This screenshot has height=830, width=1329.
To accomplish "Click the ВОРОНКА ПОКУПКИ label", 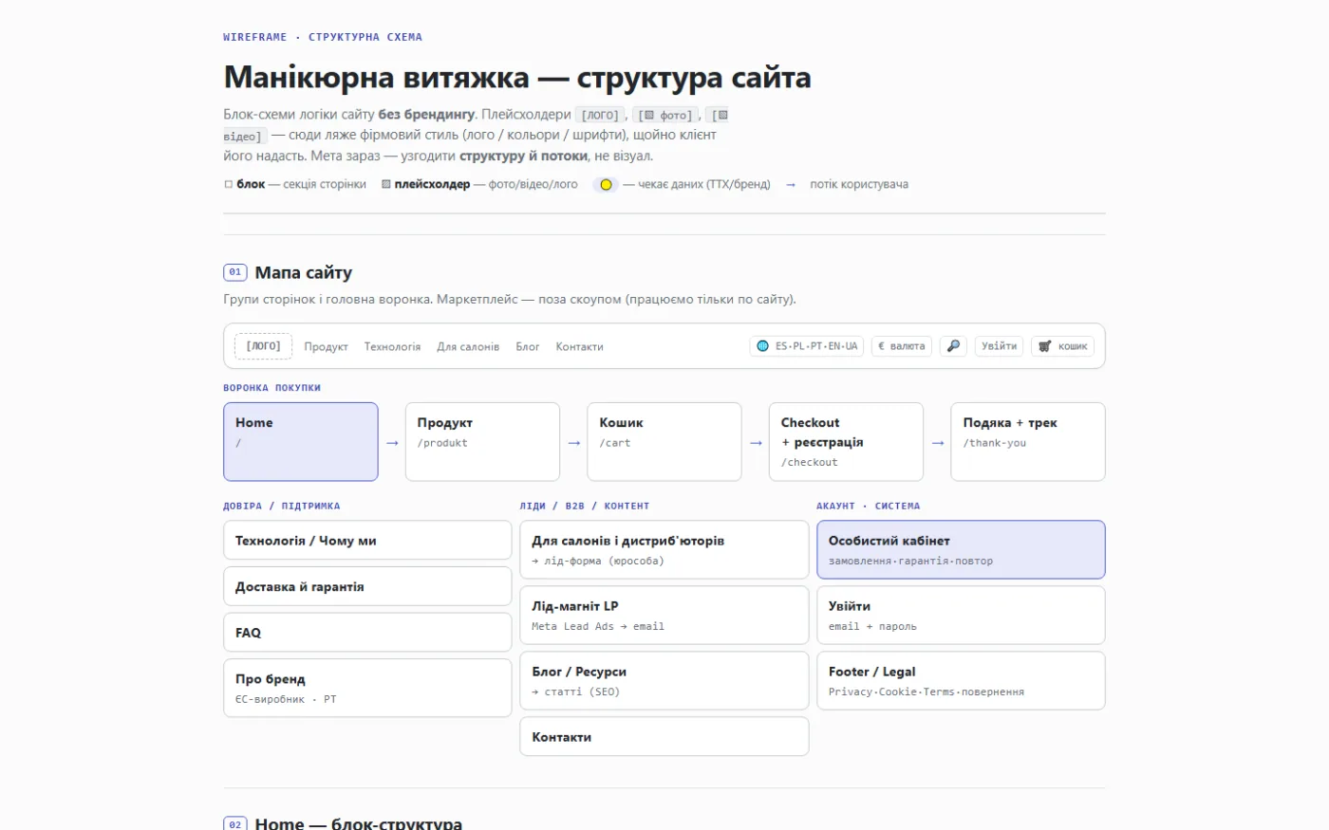I will click(272, 388).
